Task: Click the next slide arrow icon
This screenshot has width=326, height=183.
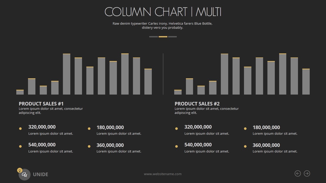Action: (307, 173)
